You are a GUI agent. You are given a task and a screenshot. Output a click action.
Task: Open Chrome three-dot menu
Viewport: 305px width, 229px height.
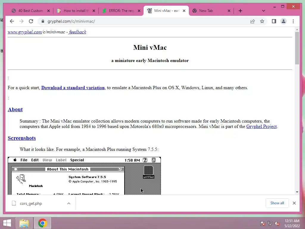tap(293, 21)
